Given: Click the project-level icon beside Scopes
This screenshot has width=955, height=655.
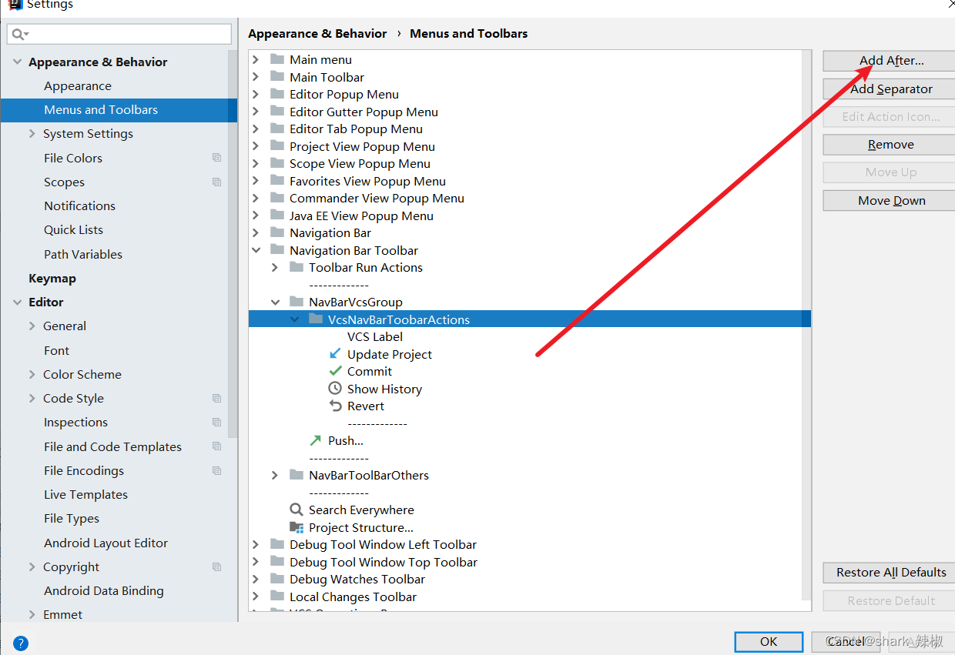Looking at the screenshot, I should pyautogui.click(x=217, y=182).
